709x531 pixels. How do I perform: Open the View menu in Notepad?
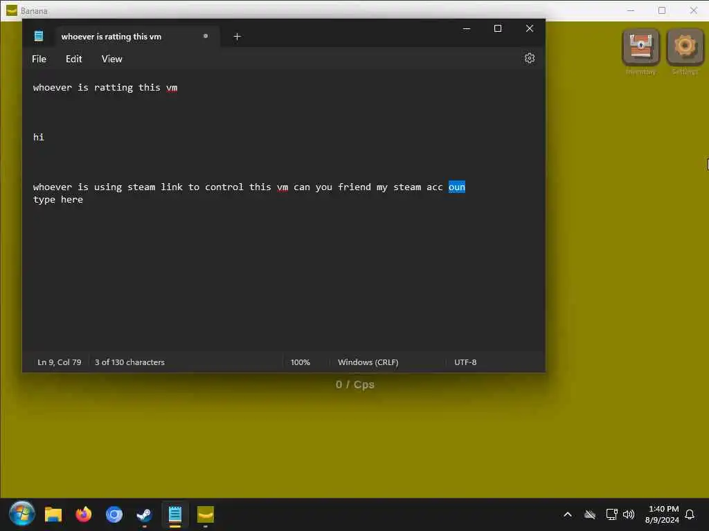click(x=111, y=59)
